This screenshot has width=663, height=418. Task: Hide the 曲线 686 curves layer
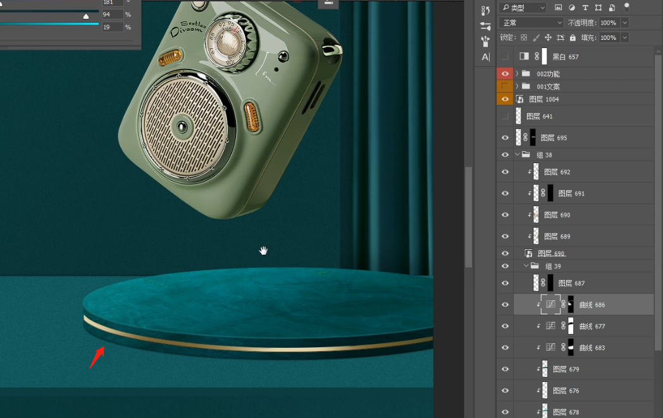505,304
